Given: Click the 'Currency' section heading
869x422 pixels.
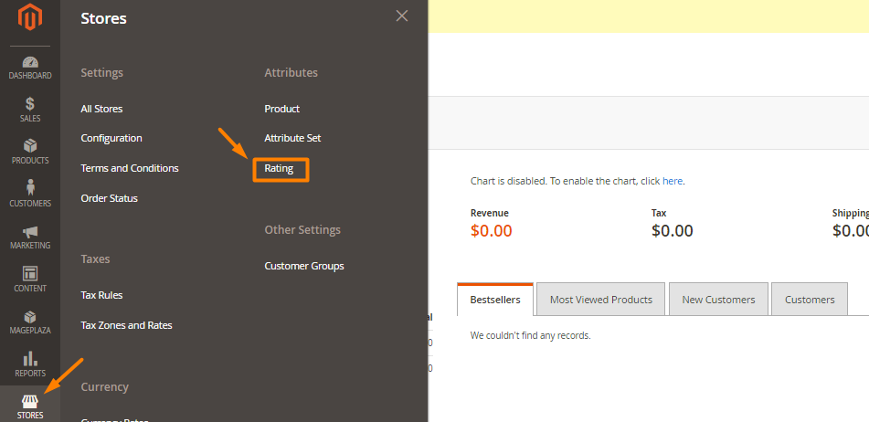Looking at the screenshot, I should [x=105, y=387].
